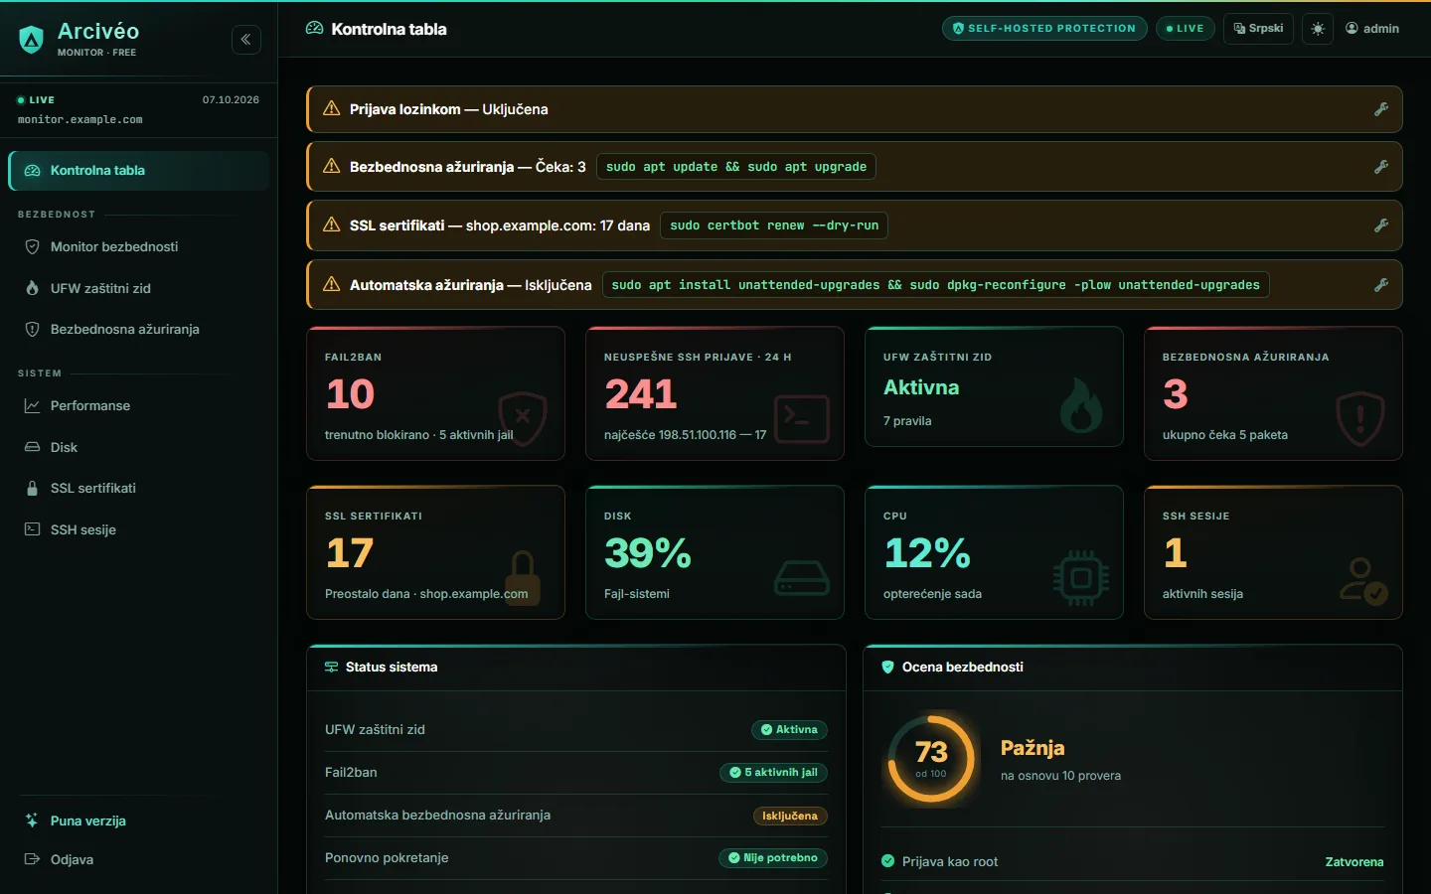Click wrench icon on Prijava lozinkom alert
This screenshot has height=894, width=1431.
pos(1381,109)
